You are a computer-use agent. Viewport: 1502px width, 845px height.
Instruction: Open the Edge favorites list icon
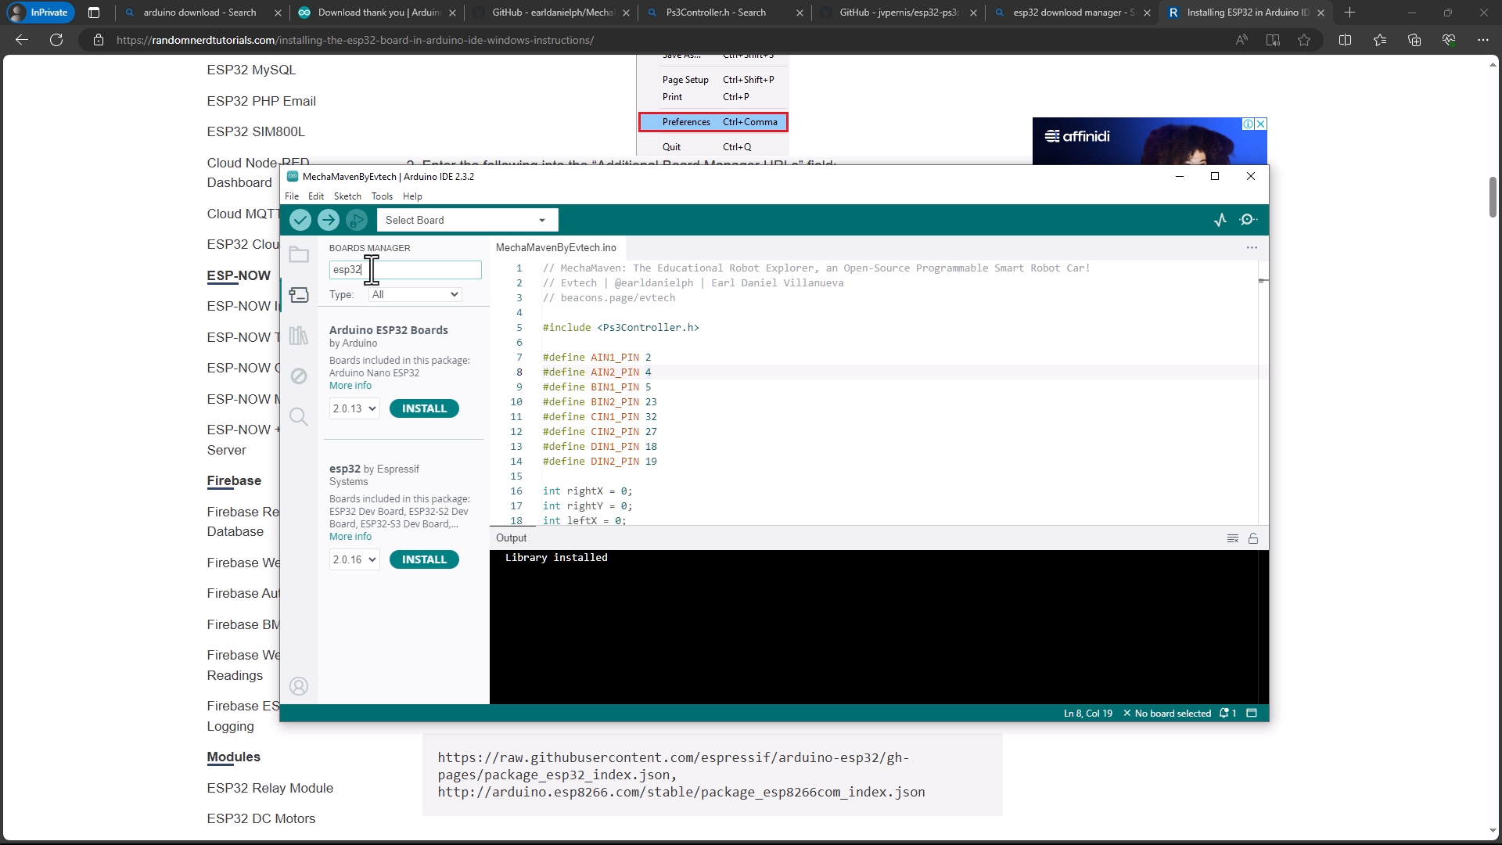[1380, 40]
